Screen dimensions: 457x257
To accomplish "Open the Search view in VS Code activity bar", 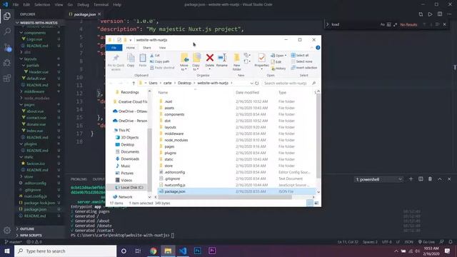I will coord(7,31).
